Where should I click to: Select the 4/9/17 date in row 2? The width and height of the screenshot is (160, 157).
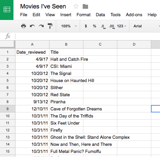click(x=32, y=59)
